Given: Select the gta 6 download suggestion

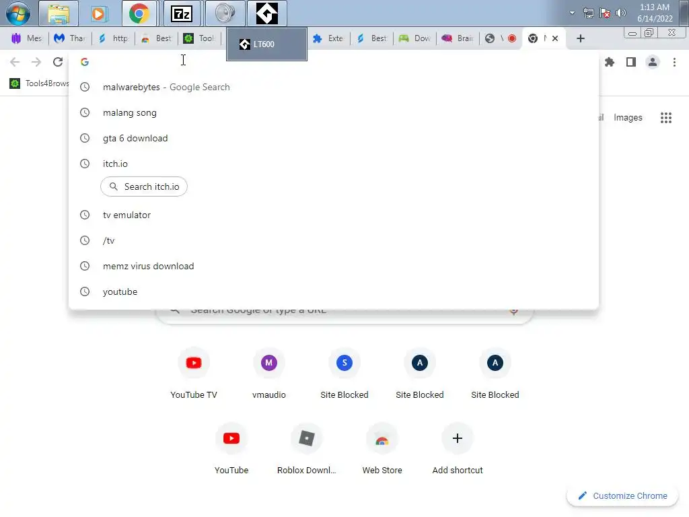Looking at the screenshot, I should tap(334, 138).
